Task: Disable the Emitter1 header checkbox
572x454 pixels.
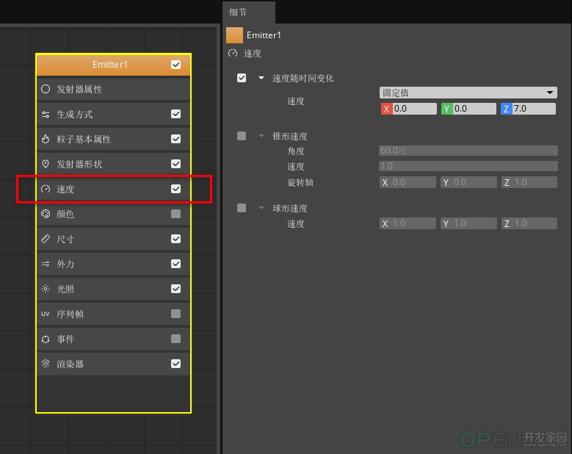Action: pyautogui.click(x=175, y=65)
